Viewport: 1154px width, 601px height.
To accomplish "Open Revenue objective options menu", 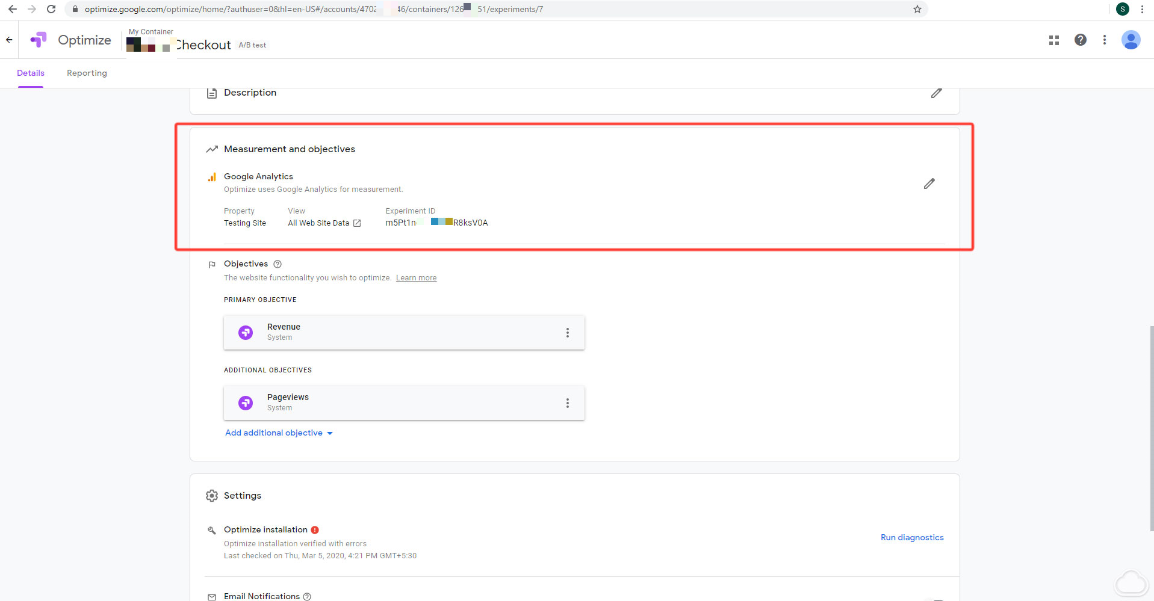I will point(567,333).
